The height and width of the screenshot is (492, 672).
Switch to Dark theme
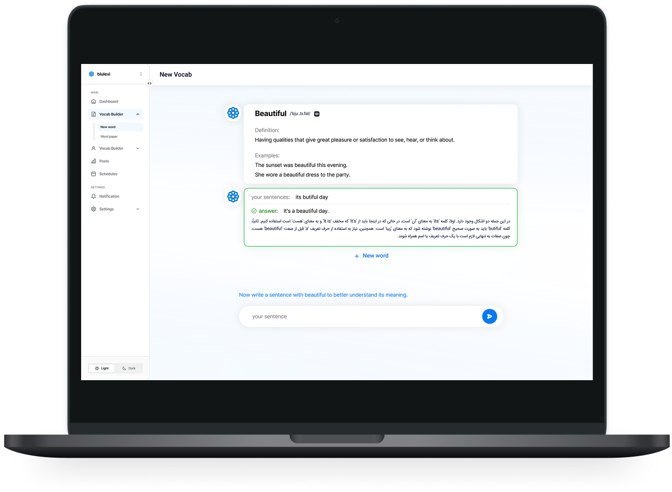coord(129,368)
